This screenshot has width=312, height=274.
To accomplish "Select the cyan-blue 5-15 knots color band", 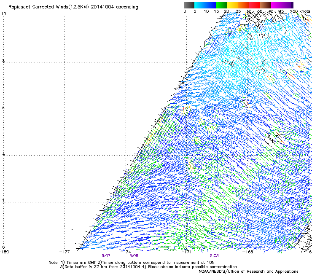I will point(205,5).
